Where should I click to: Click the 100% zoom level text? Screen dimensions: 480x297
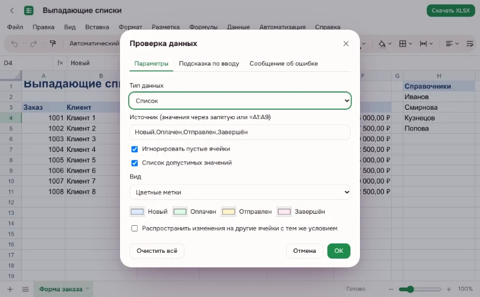(x=465, y=289)
